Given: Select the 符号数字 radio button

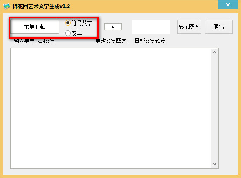Looking at the screenshot, I should pyautogui.click(x=68, y=23).
